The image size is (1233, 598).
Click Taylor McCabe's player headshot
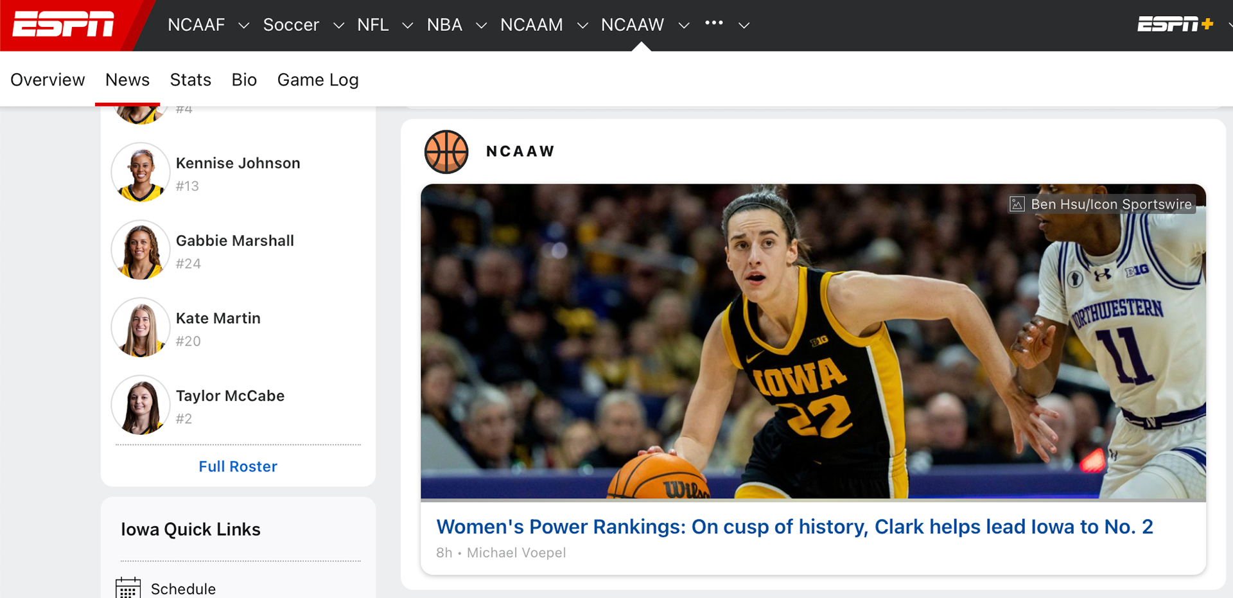click(x=141, y=406)
